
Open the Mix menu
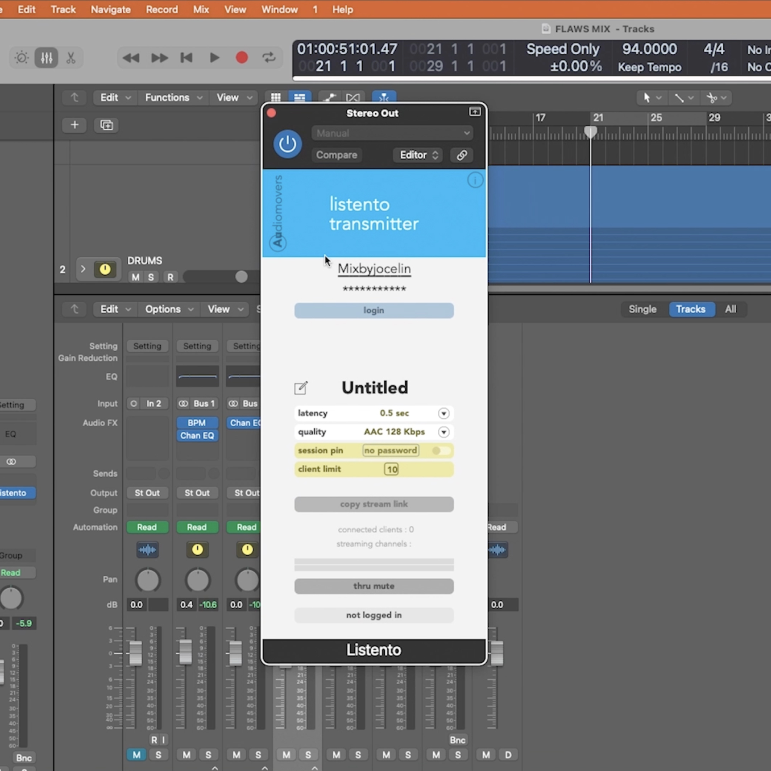pos(201,9)
